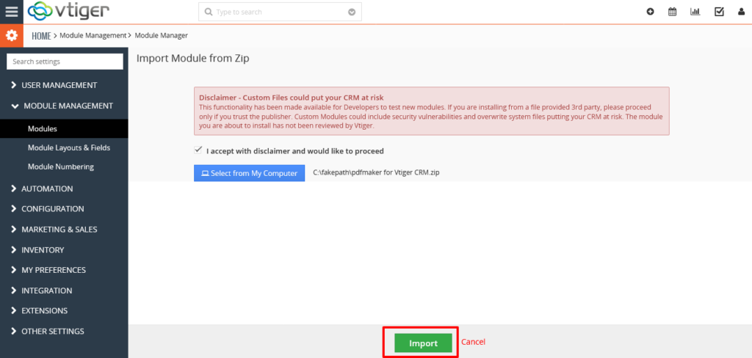Click the Search settings input field
The width and height of the screenshot is (752, 358).
coord(65,62)
